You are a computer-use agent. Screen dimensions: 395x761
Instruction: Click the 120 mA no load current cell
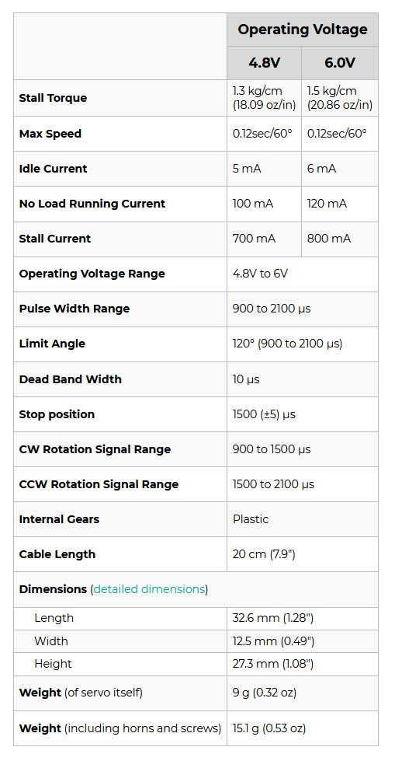click(x=340, y=204)
